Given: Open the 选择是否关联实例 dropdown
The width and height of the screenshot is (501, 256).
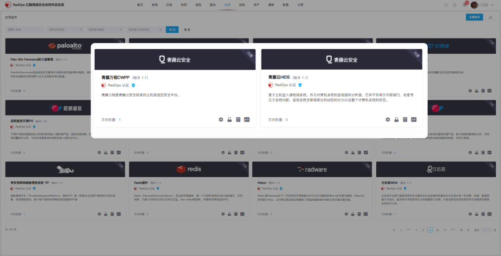Looking at the screenshot, I should point(145,29).
